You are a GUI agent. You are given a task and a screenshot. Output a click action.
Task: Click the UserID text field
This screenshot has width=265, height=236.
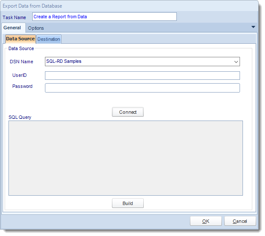pyautogui.click(x=142, y=76)
